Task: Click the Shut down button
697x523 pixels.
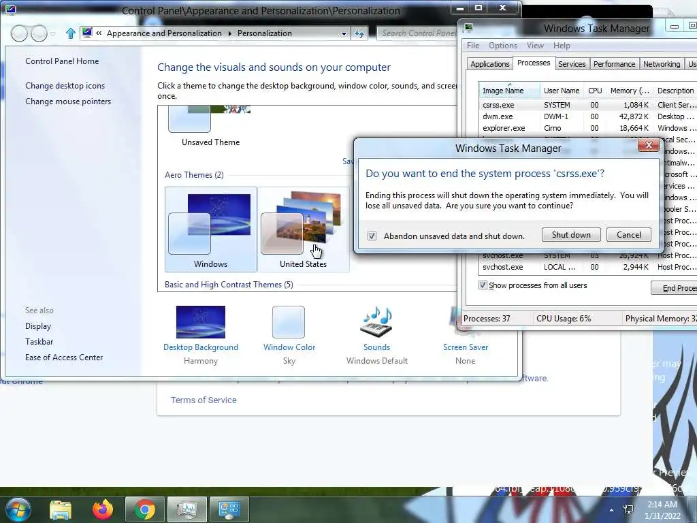Action: point(571,235)
